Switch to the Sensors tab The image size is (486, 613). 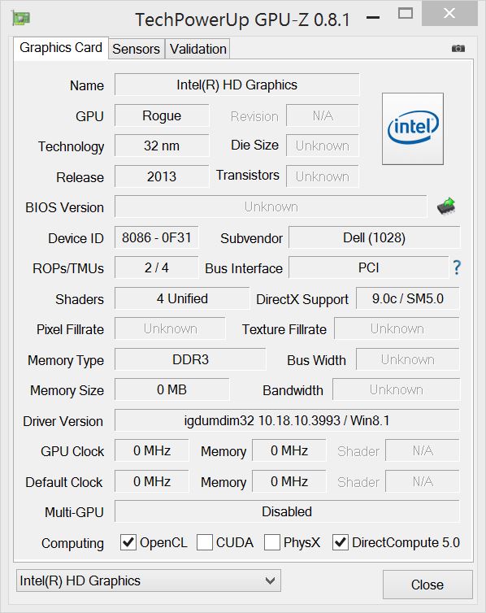[137, 49]
